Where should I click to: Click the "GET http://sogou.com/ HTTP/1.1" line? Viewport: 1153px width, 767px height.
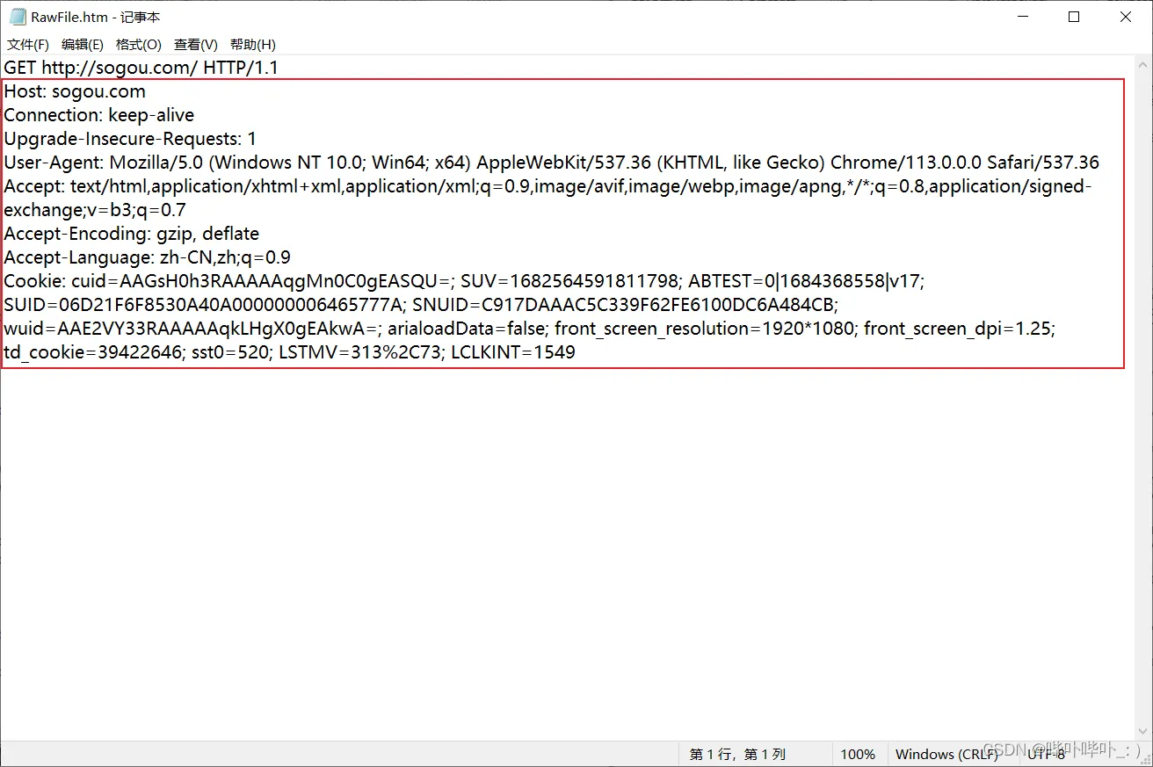141,68
